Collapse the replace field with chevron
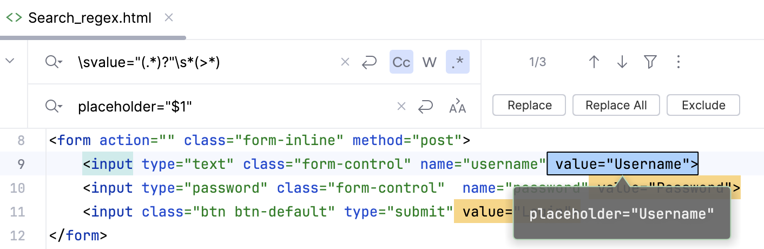This screenshot has height=249, width=764. click(10, 61)
